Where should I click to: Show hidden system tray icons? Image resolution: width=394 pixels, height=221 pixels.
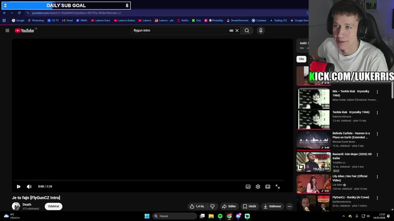pos(344,216)
